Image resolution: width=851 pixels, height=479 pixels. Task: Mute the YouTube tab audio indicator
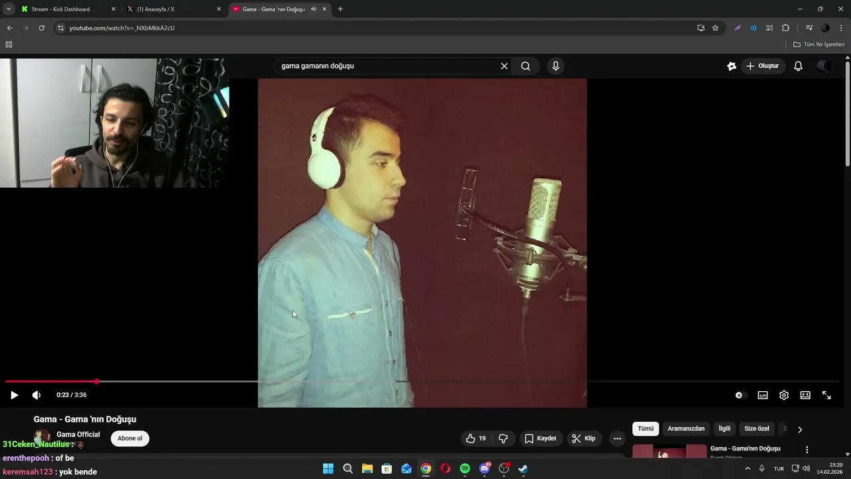coord(313,9)
